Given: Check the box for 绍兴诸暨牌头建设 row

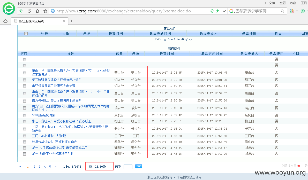Looking at the screenshot, I should 24,80.
